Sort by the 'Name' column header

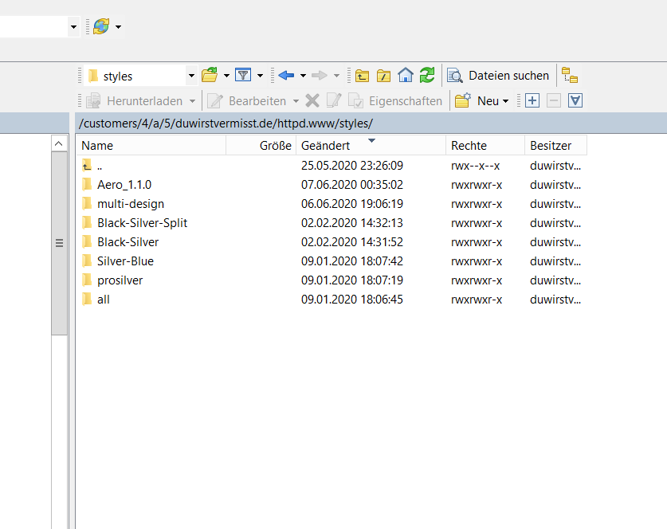(x=151, y=146)
